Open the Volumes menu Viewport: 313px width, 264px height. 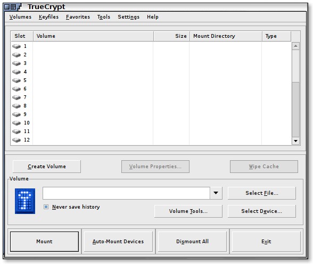[x=20, y=17]
